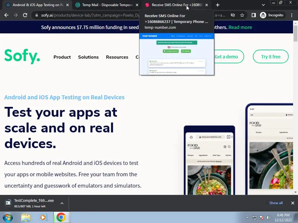The image size is (298, 223).
Task: Close the Temp Mail tab
Action: pyautogui.click(x=137, y=5)
